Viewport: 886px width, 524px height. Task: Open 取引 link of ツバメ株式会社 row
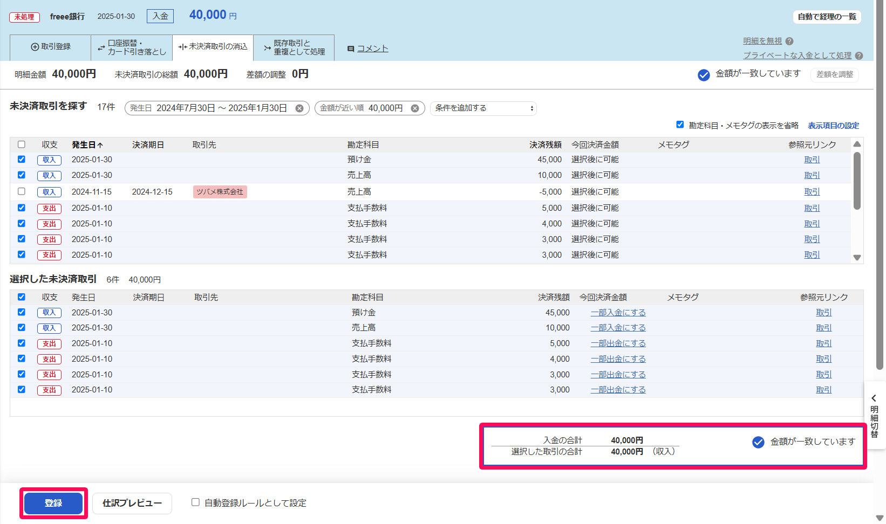812,192
